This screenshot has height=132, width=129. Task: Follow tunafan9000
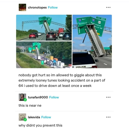click(x=54, y=97)
